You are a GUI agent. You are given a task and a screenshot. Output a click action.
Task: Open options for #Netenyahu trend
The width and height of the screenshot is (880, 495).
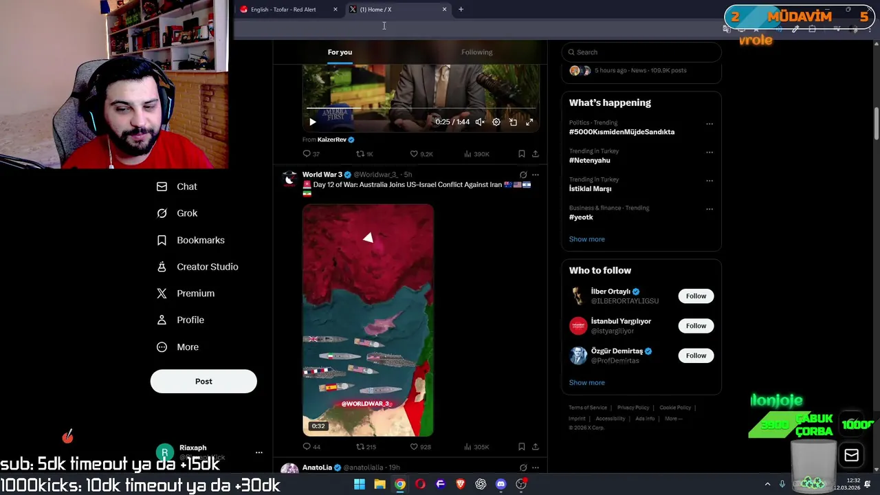click(x=709, y=153)
